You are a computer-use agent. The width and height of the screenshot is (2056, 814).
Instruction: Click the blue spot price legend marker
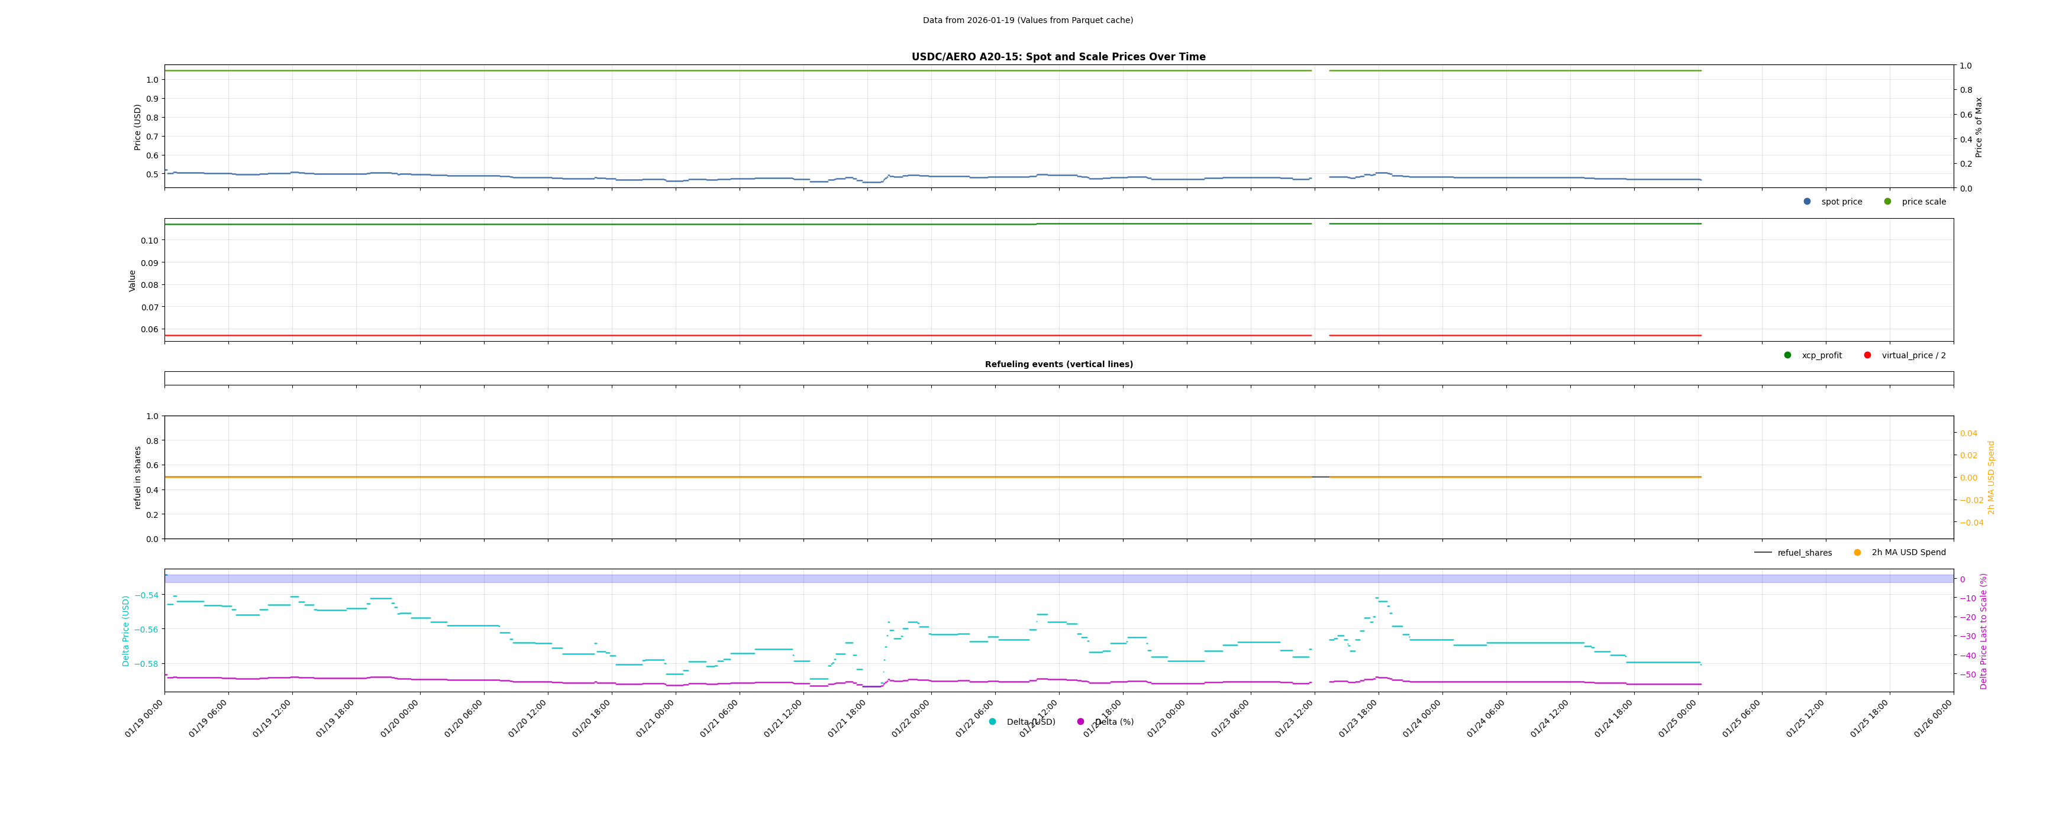[x=1807, y=202]
